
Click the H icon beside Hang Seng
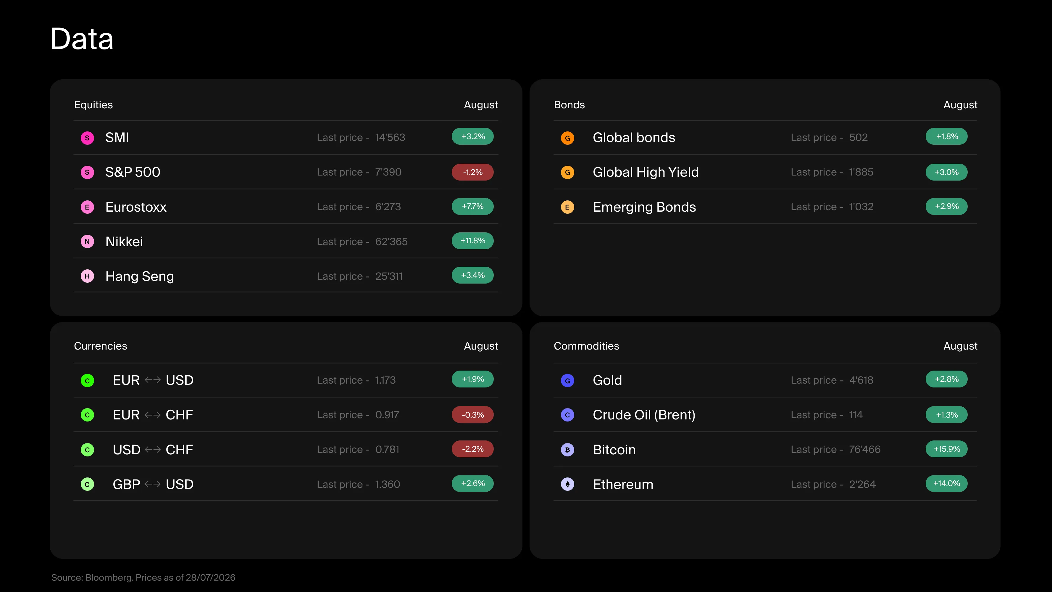pyautogui.click(x=87, y=276)
